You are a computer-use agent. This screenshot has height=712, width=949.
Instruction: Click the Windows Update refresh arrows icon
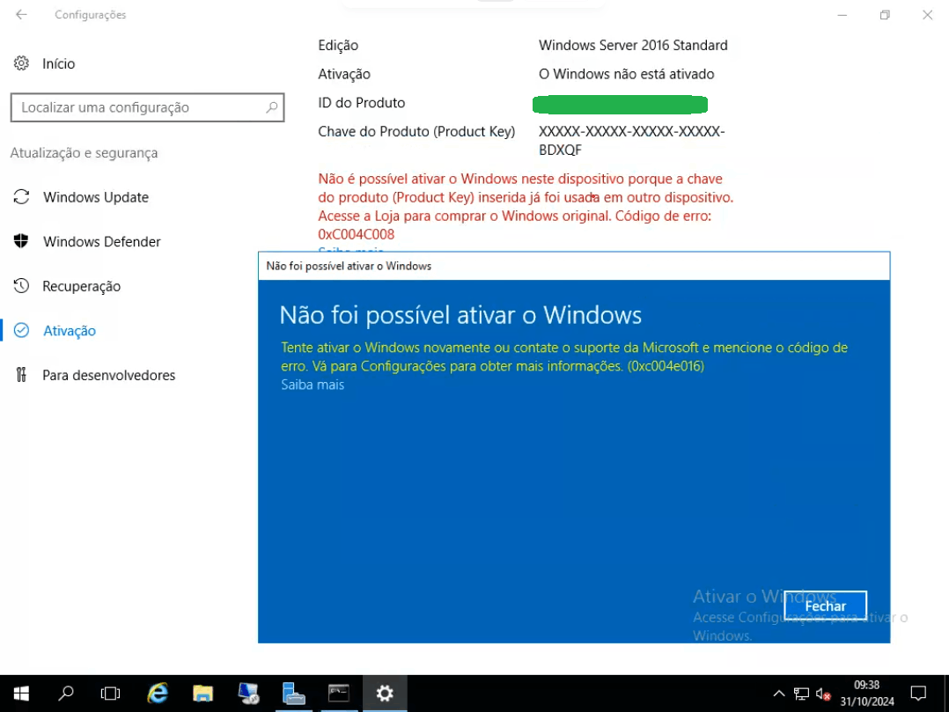pyautogui.click(x=21, y=196)
